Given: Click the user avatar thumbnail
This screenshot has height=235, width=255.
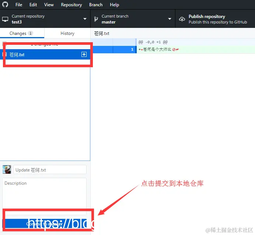Looking at the screenshot, I should [7, 170].
